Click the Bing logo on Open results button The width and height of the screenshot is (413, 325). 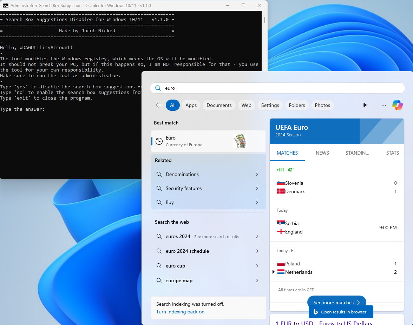tap(315, 312)
